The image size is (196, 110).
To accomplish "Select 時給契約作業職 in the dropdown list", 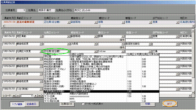I will (102, 59).
